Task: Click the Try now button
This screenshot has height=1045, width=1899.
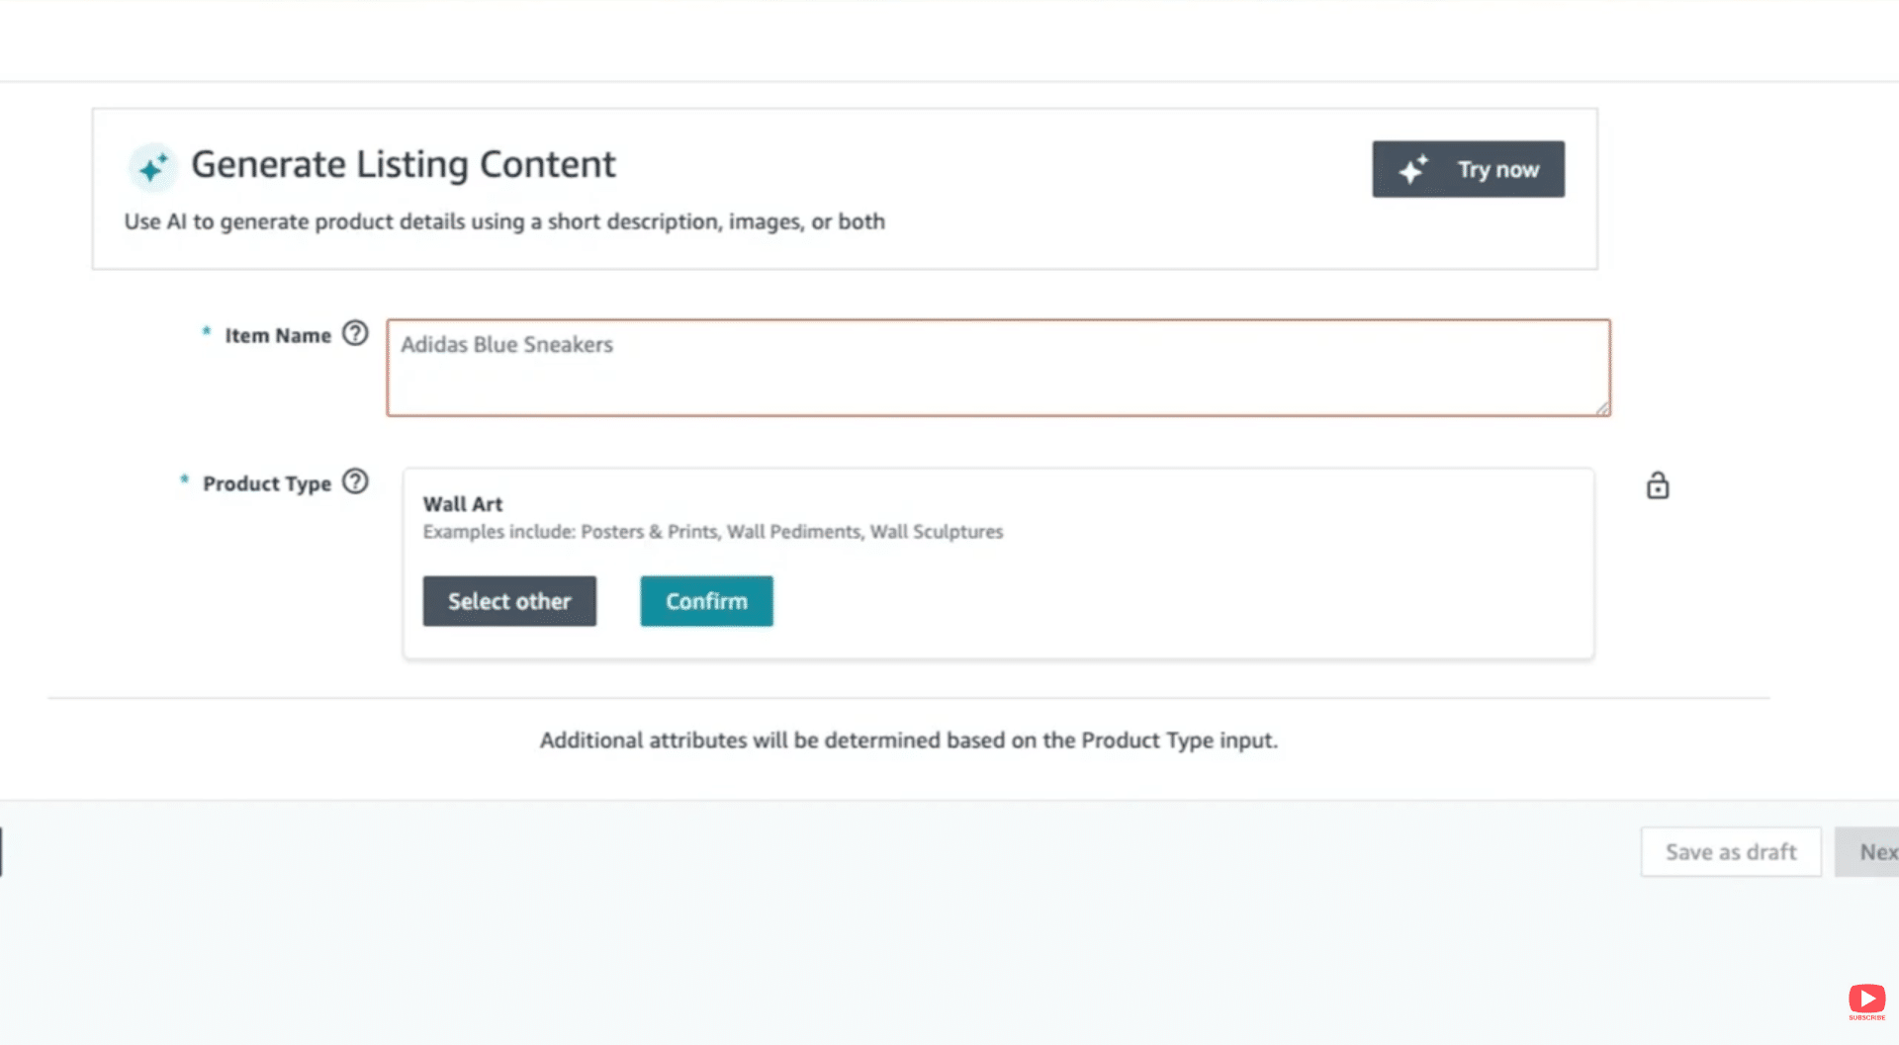Action: [x=1468, y=169]
